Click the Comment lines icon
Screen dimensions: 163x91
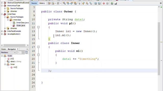point(112,3)
